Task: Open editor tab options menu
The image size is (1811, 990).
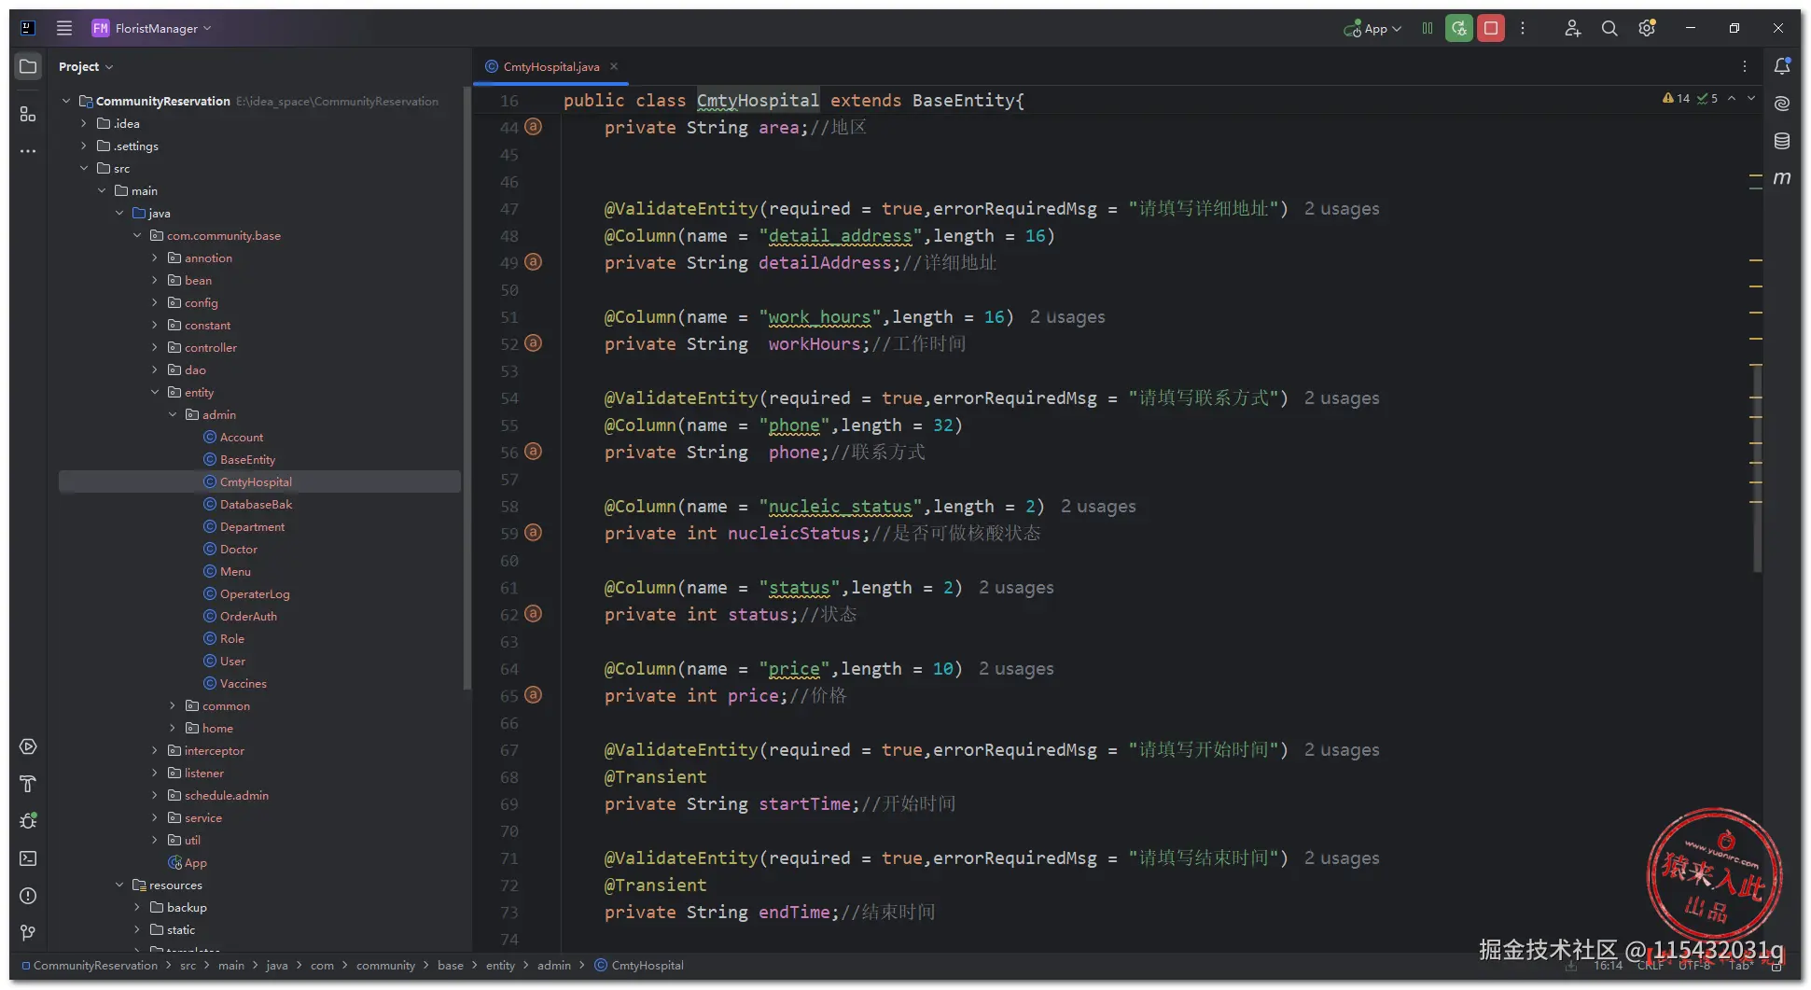Action: tap(1745, 66)
